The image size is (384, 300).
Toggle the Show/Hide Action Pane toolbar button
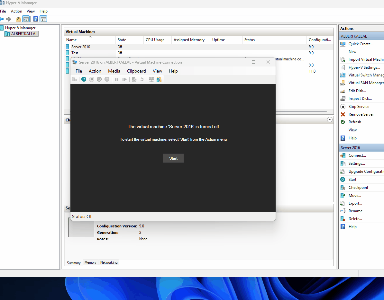point(43,19)
